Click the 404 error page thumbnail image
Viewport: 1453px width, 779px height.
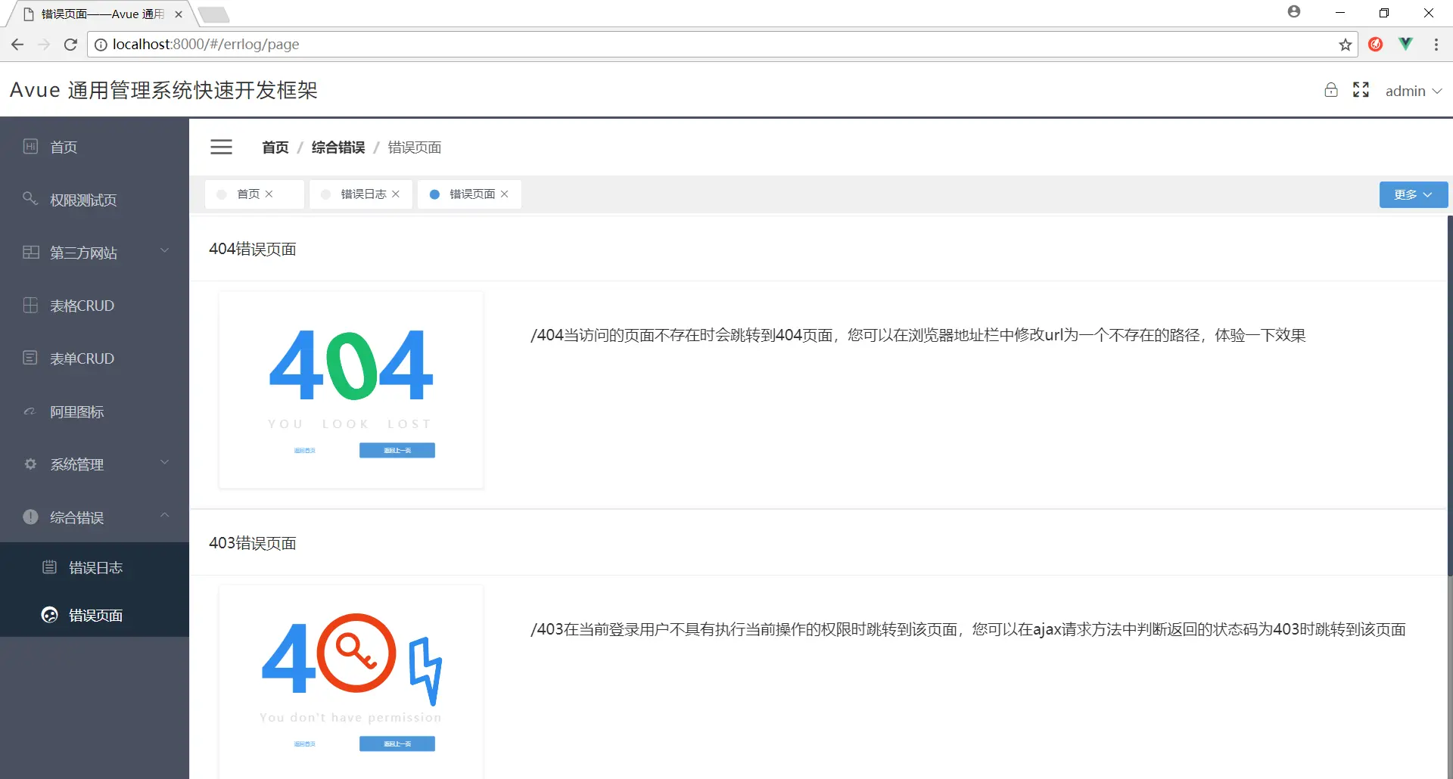[351, 389]
